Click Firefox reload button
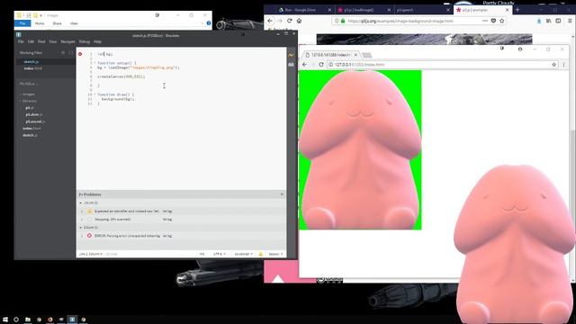The image size is (576, 324). click(290, 21)
